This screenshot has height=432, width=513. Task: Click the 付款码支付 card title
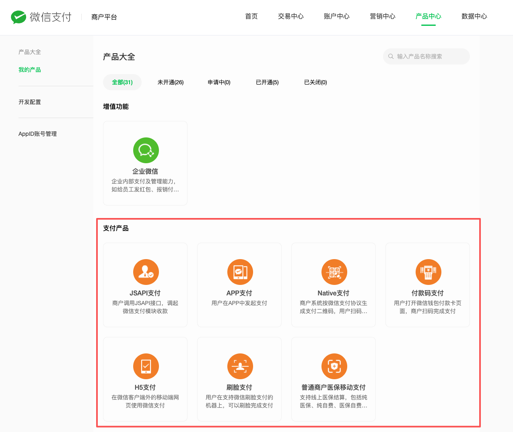click(x=428, y=293)
